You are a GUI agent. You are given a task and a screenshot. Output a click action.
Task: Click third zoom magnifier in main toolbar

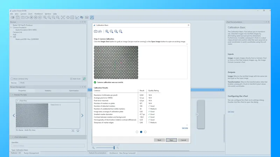(x=54, y=17)
